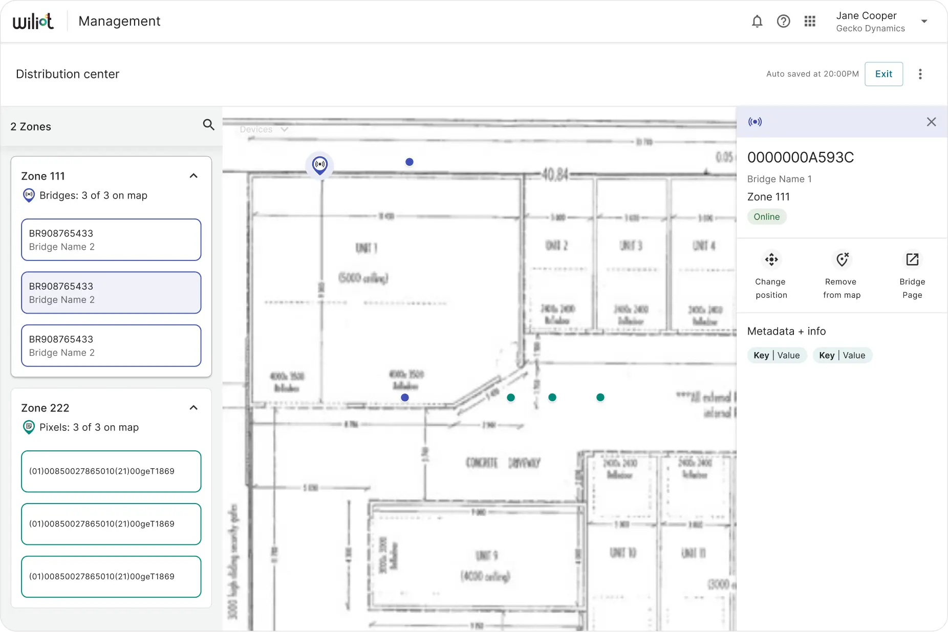Click the Zone 111 title in left panel

pyautogui.click(x=43, y=176)
